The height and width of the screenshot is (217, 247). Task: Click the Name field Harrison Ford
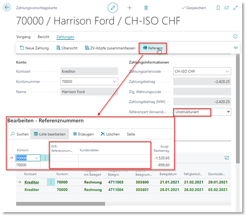tap(89, 92)
